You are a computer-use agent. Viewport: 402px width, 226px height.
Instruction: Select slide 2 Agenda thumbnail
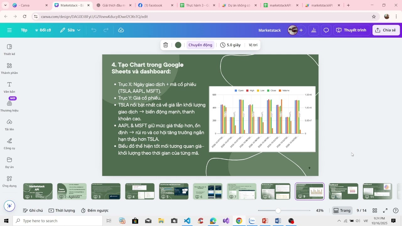(x=72, y=191)
